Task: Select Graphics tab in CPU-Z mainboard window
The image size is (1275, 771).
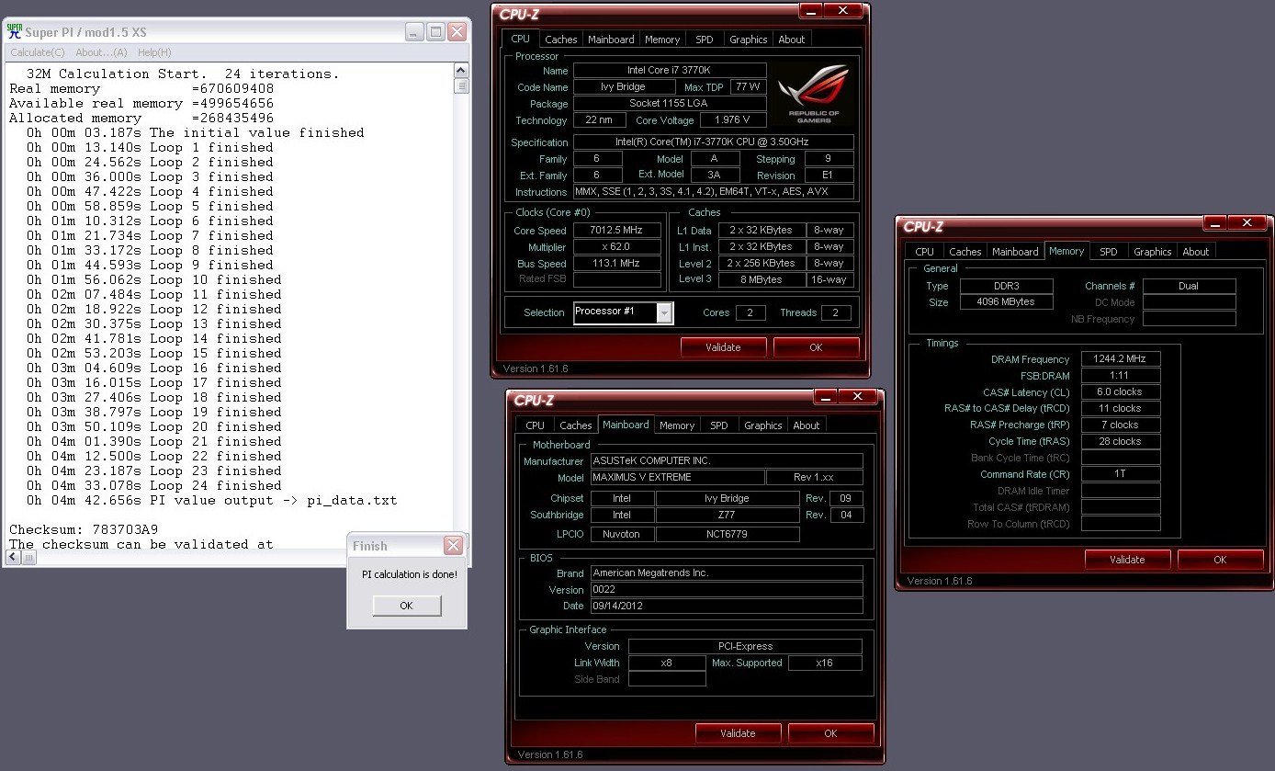Action: pyautogui.click(x=762, y=425)
